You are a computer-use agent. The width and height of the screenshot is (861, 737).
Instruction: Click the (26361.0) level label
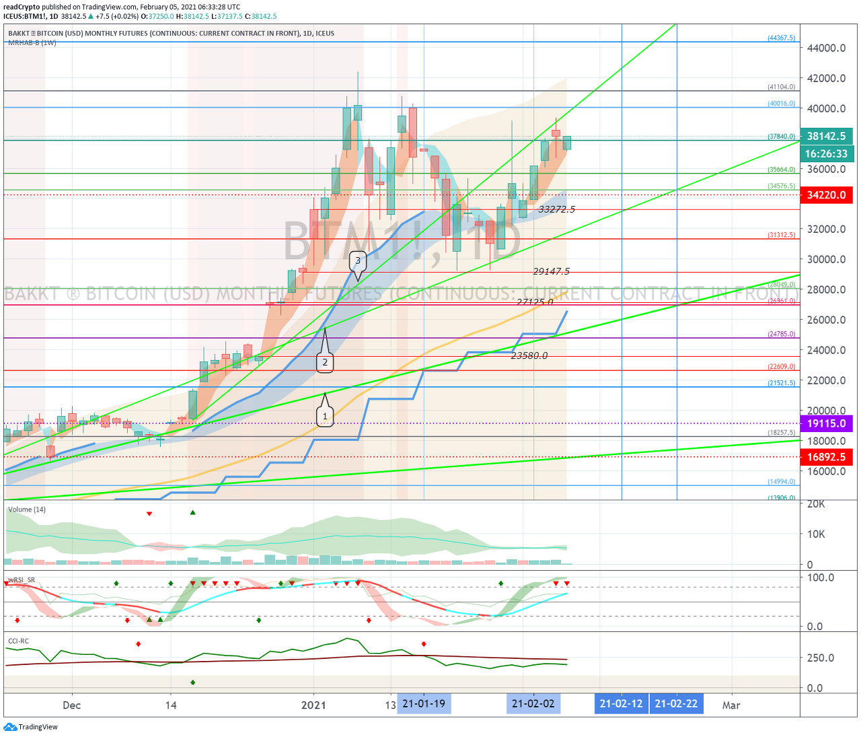782,302
